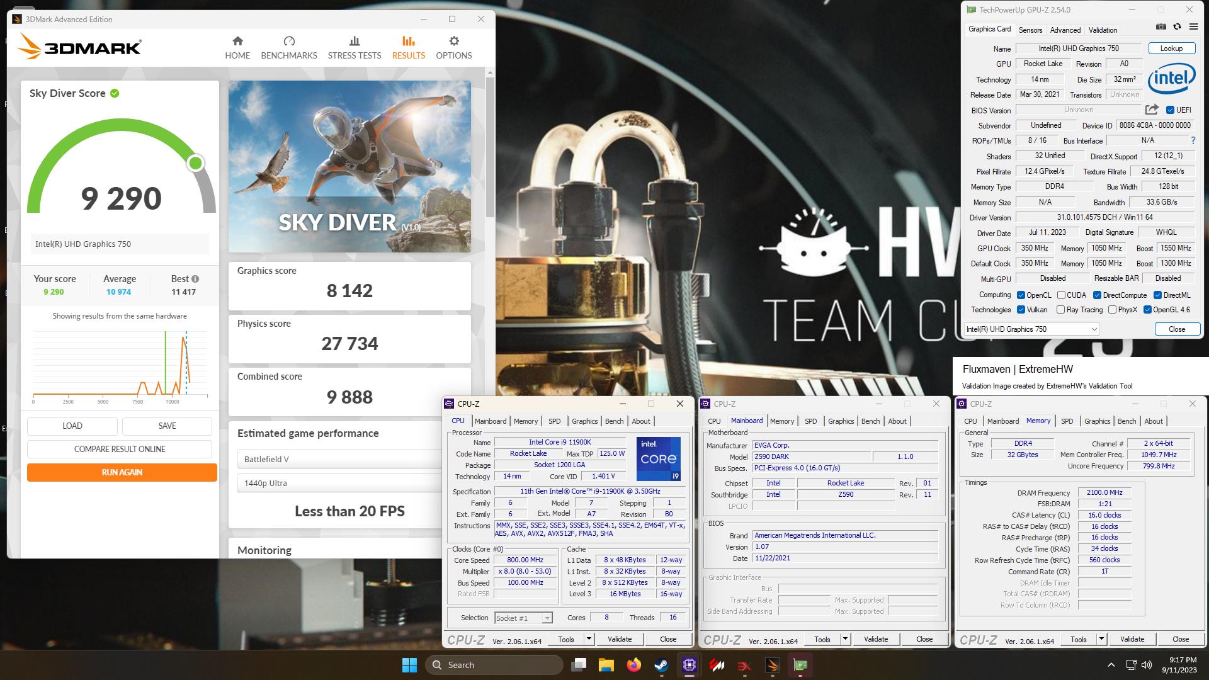Toggle the UEFI checkbox in GPU-Z

click(1170, 110)
